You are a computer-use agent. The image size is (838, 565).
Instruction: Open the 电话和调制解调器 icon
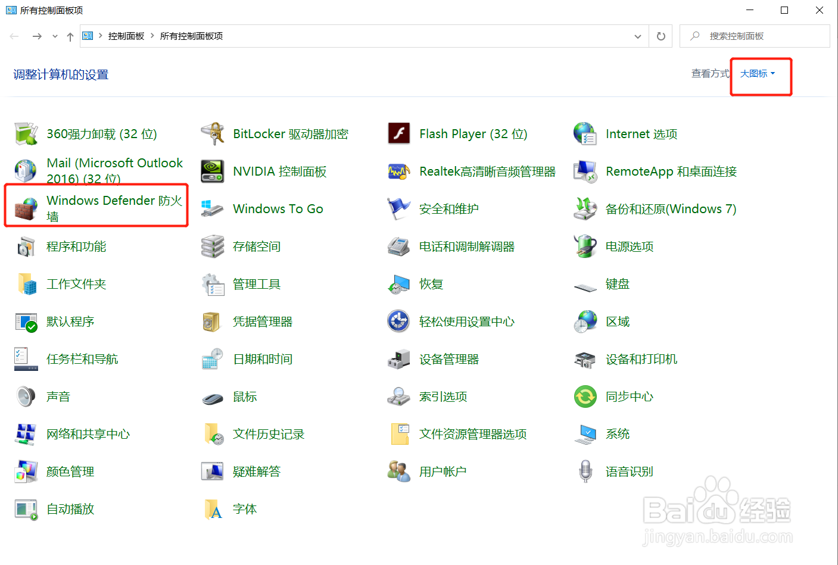(398, 246)
